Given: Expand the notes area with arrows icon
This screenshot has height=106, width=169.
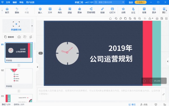Looking at the screenshot, I should (x=163, y=94).
